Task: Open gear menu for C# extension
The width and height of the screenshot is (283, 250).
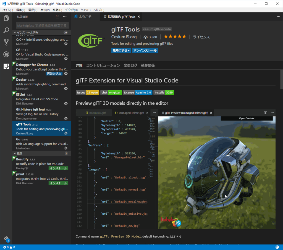Action: (x=66, y=59)
